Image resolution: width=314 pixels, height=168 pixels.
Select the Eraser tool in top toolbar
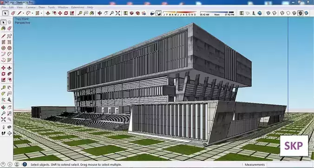[13, 13]
